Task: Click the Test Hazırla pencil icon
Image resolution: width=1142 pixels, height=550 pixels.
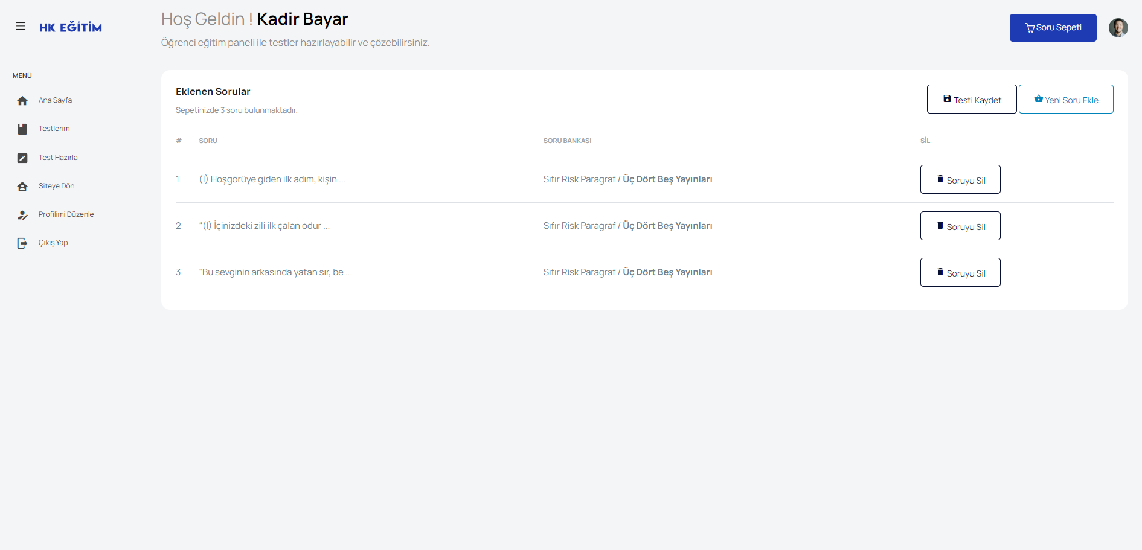Action: (x=22, y=158)
